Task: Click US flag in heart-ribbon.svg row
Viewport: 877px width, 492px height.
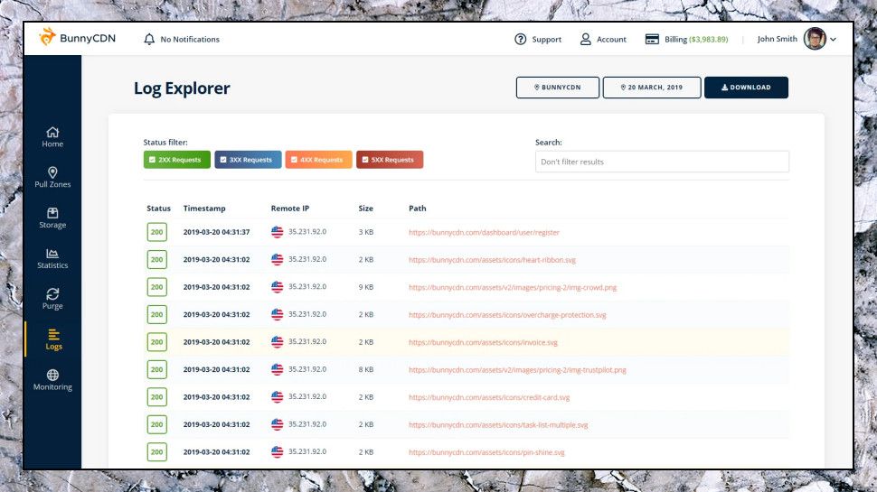Action: (x=278, y=259)
